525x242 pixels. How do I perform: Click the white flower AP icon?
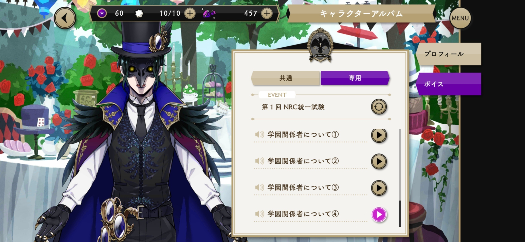coord(139,13)
